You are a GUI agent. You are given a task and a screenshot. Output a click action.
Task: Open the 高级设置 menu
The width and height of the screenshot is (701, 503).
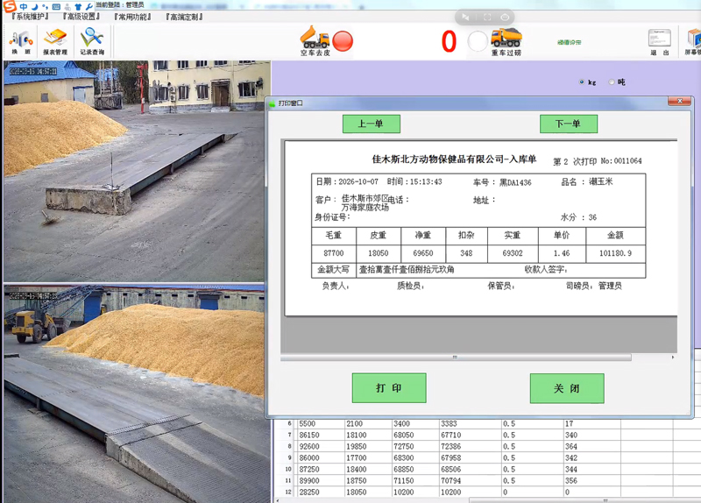(81, 17)
